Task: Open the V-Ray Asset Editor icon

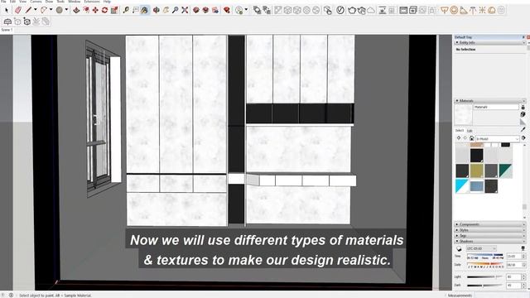Action: coord(340,10)
